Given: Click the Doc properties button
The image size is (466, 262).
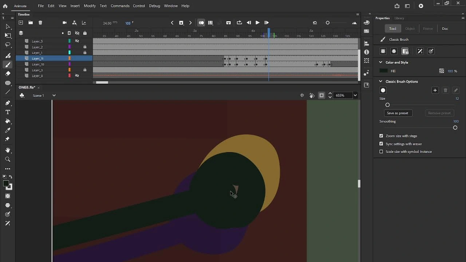Looking at the screenshot, I should click(x=445, y=29).
